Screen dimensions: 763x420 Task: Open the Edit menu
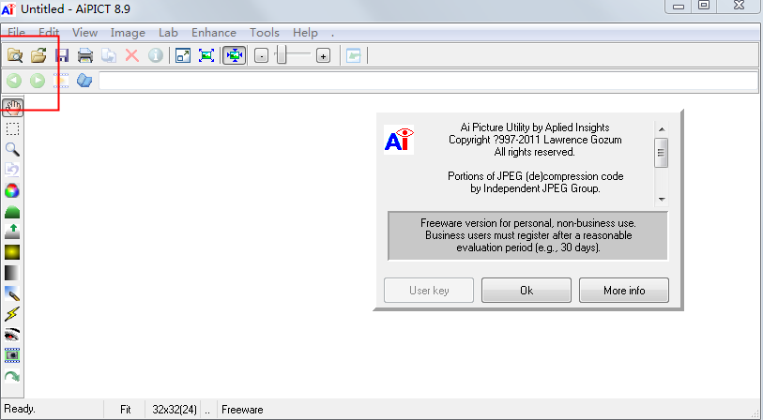pyautogui.click(x=49, y=33)
